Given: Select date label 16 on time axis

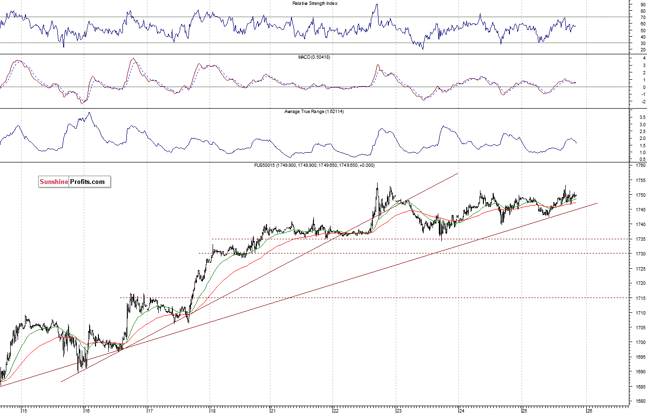Looking at the screenshot, I should coord(87,410).
